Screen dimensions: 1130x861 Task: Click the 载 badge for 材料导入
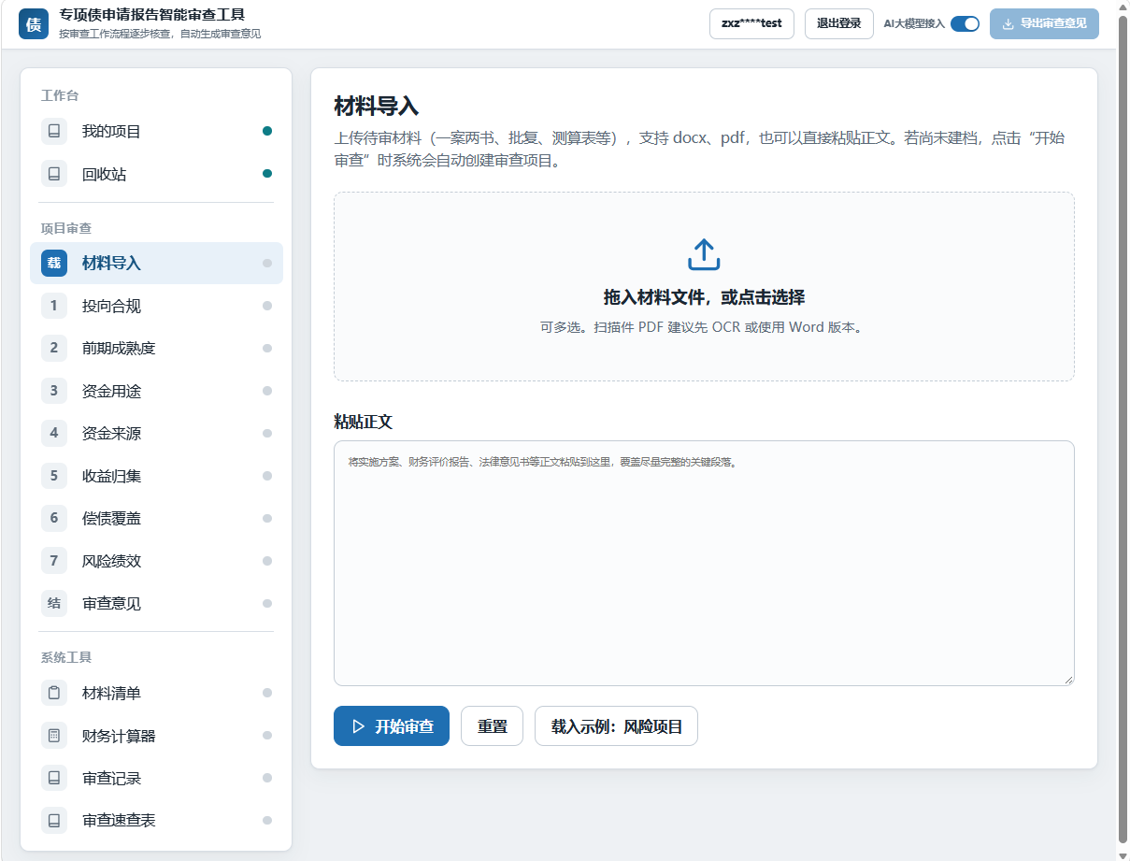(x=54, y=264)
